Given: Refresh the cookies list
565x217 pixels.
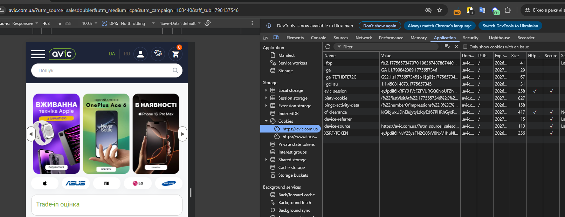Looking at the screenshot, I should coord(328,47).
